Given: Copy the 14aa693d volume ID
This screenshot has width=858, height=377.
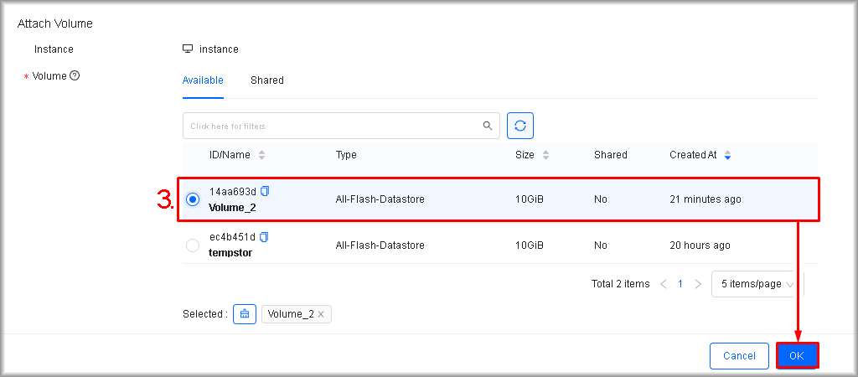Looking at the screenshot, I should (x=266, y=191).
